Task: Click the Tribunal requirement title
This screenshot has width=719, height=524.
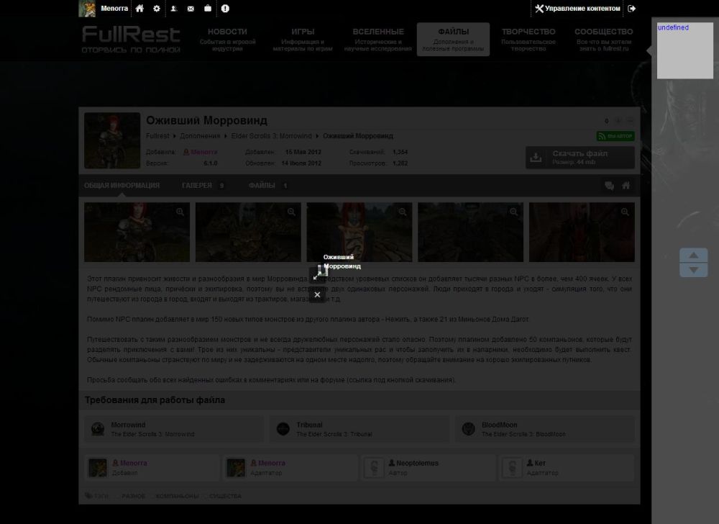Action: (x=309, y=425)
